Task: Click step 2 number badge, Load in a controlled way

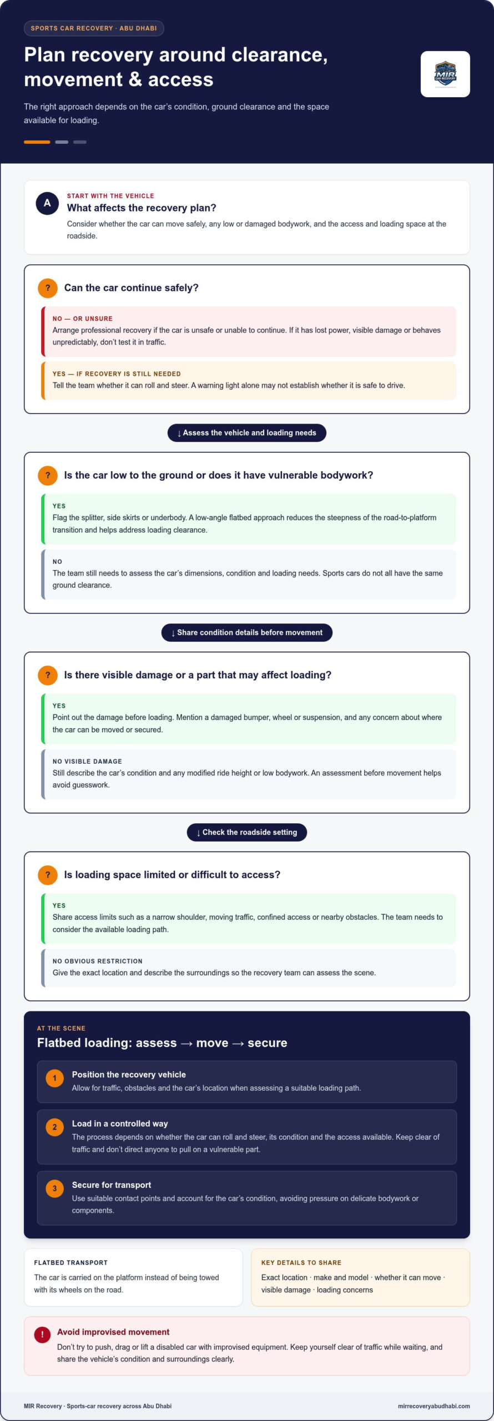Action: [54, 1127]
